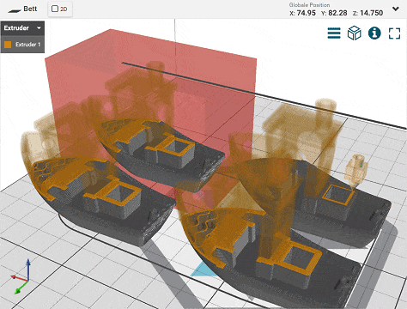Click the printhead nozzle model
407x309 pixels.
click(355, 171)
